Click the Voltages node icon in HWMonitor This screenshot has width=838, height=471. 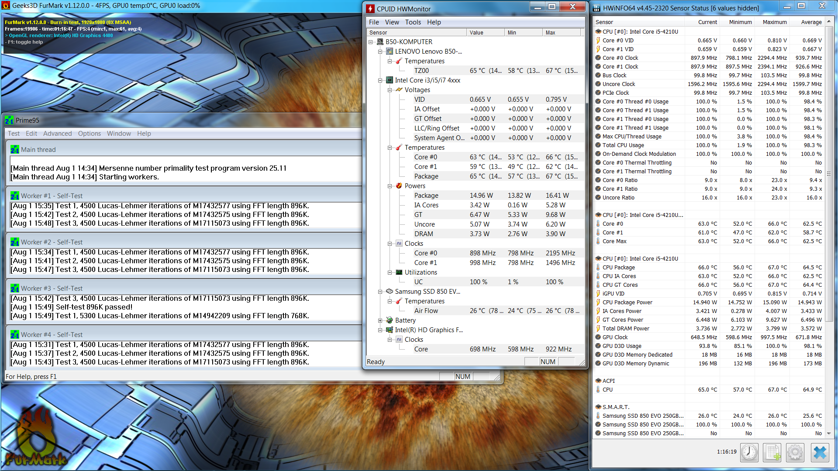coord(399,90)
